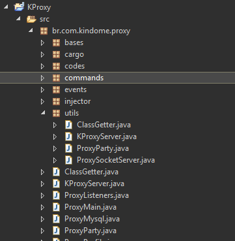The height and width of the screenshot is (241, 235).
Task: Click the KProxy project folder icon
Action: click(19, 7)
